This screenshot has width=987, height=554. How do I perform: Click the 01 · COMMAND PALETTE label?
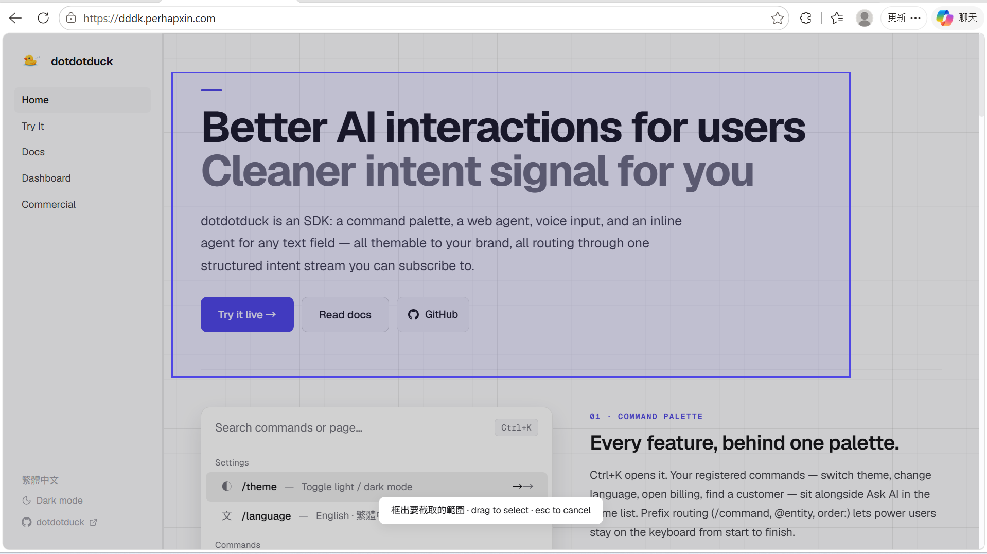click(646, 417)
